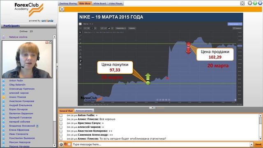The image size is (263, 148).
Task: Click the blue exit room icon
Action: point(260,3)
